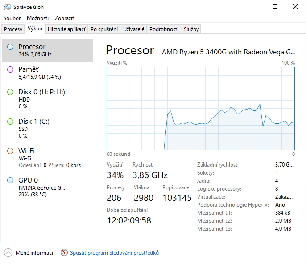Switch to the Historie aplikací tab
The image size is (306, 264).
[66, 29]
